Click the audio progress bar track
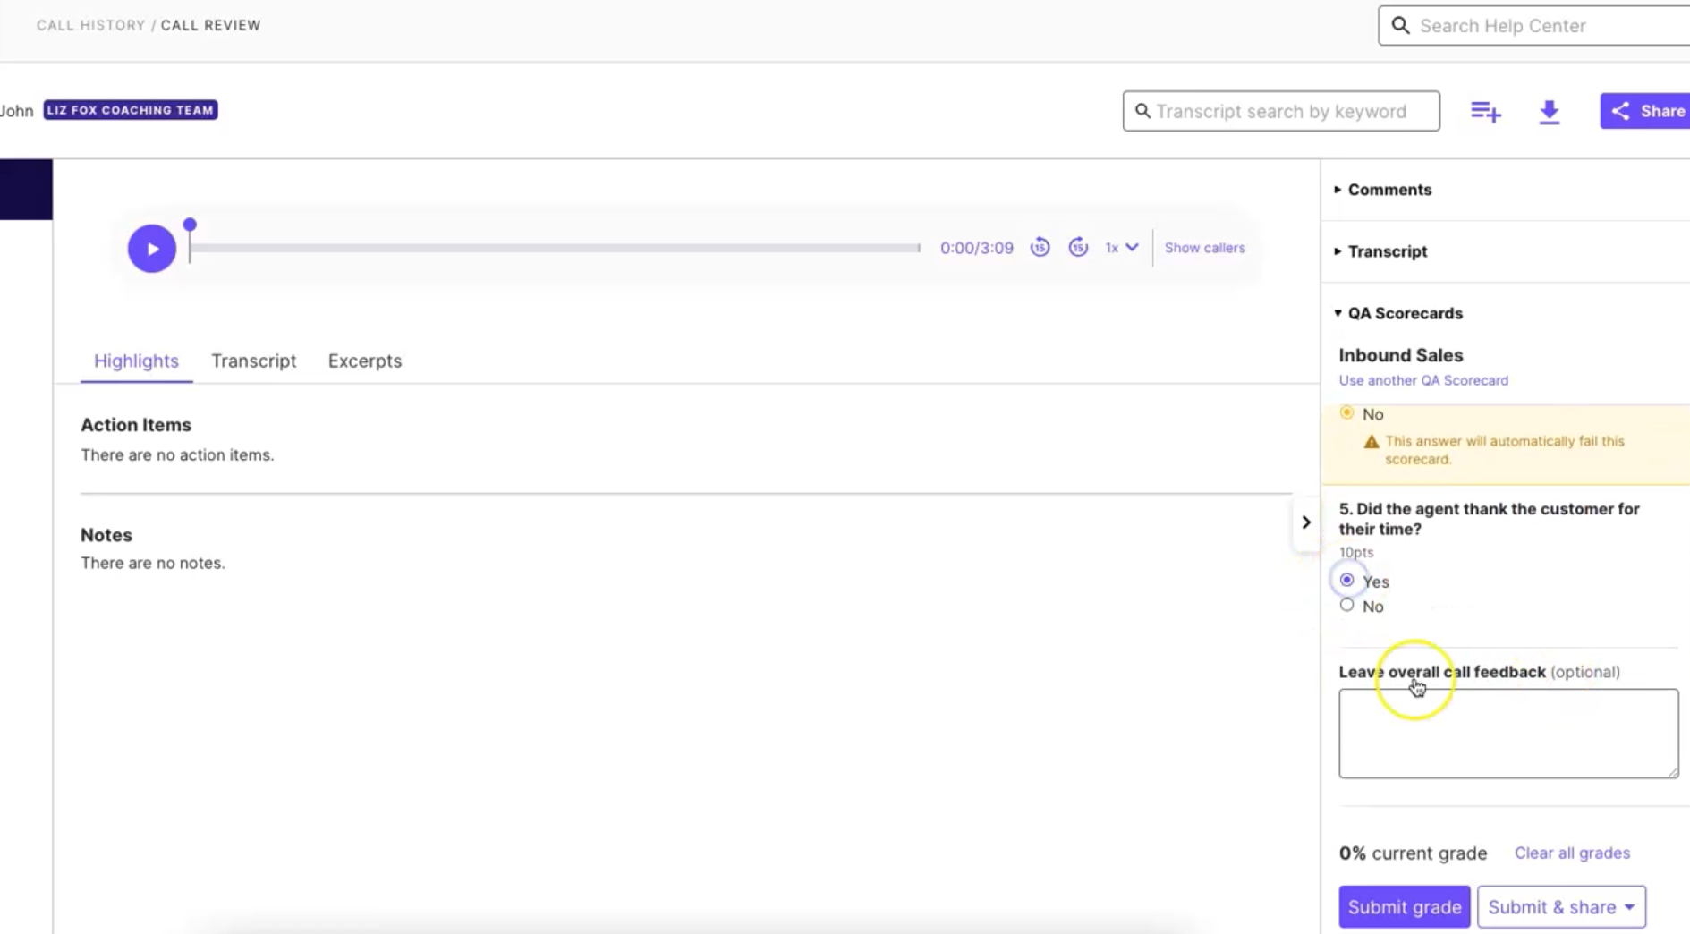The width and height of the screenshot is (1690, 934). 555,248
